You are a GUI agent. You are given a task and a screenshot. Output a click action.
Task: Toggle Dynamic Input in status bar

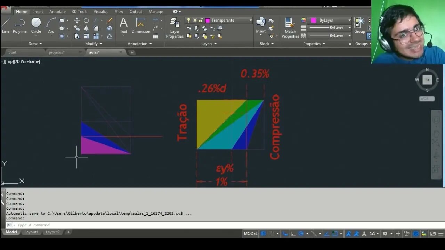tap(285, 234)
